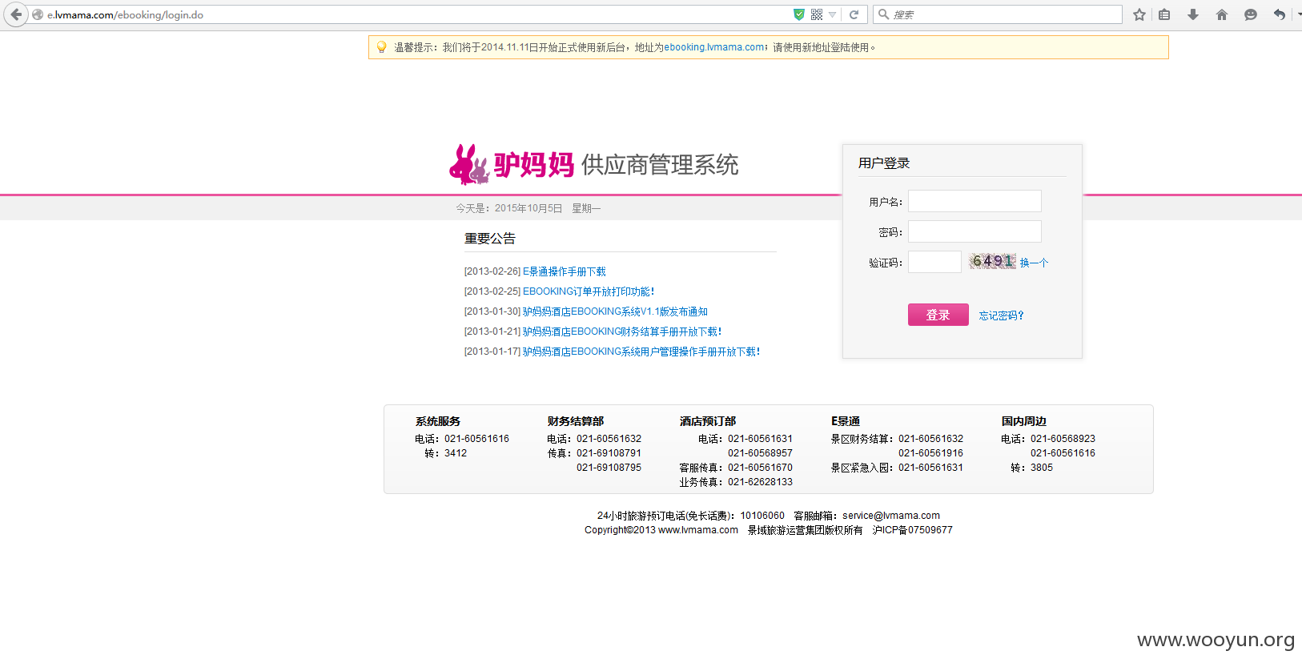
Task: Click the 供应商管理系统 title text
Action: tap(660, 165)
